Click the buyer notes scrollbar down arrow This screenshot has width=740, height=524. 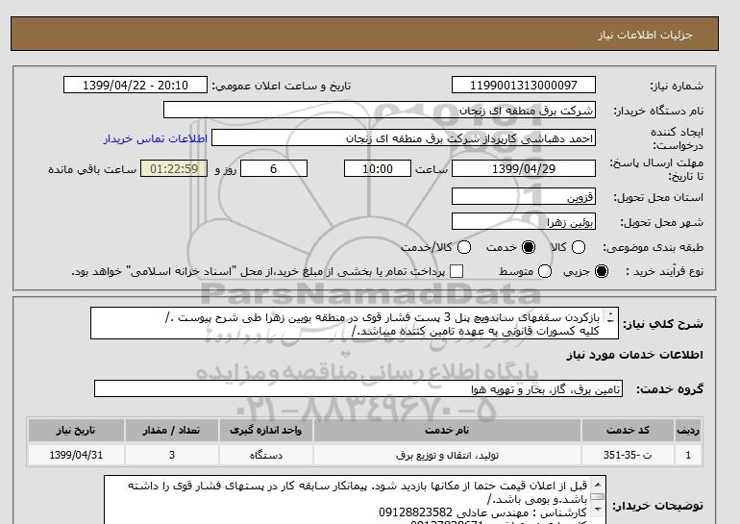pyautogui.click(x=598, y=510)
